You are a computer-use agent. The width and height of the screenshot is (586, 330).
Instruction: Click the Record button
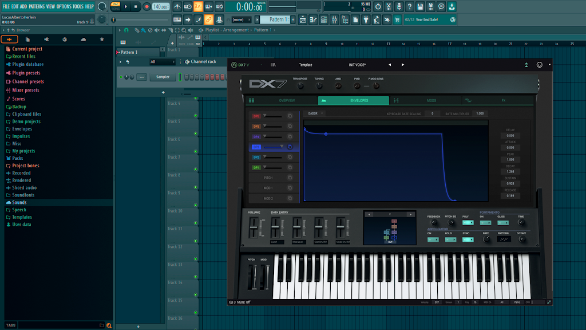146,6
